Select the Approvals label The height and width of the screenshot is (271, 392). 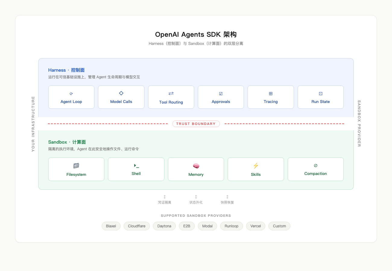[221, 102]
